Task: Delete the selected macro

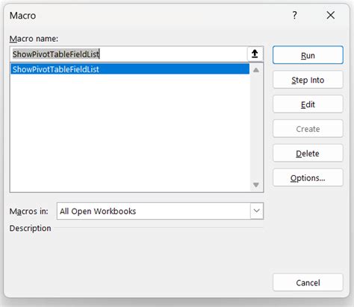Action: click(x=308, y=153)
